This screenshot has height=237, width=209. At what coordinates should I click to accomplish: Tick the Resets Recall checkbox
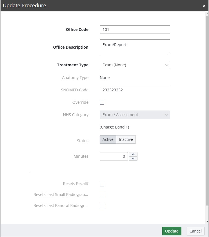pyautogui.click(x=102, y=184)
